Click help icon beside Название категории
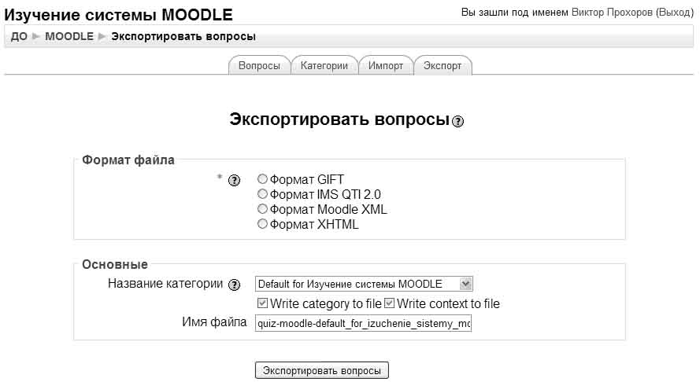700x382 pixels. pyautogui.click(x=234, y=285)
